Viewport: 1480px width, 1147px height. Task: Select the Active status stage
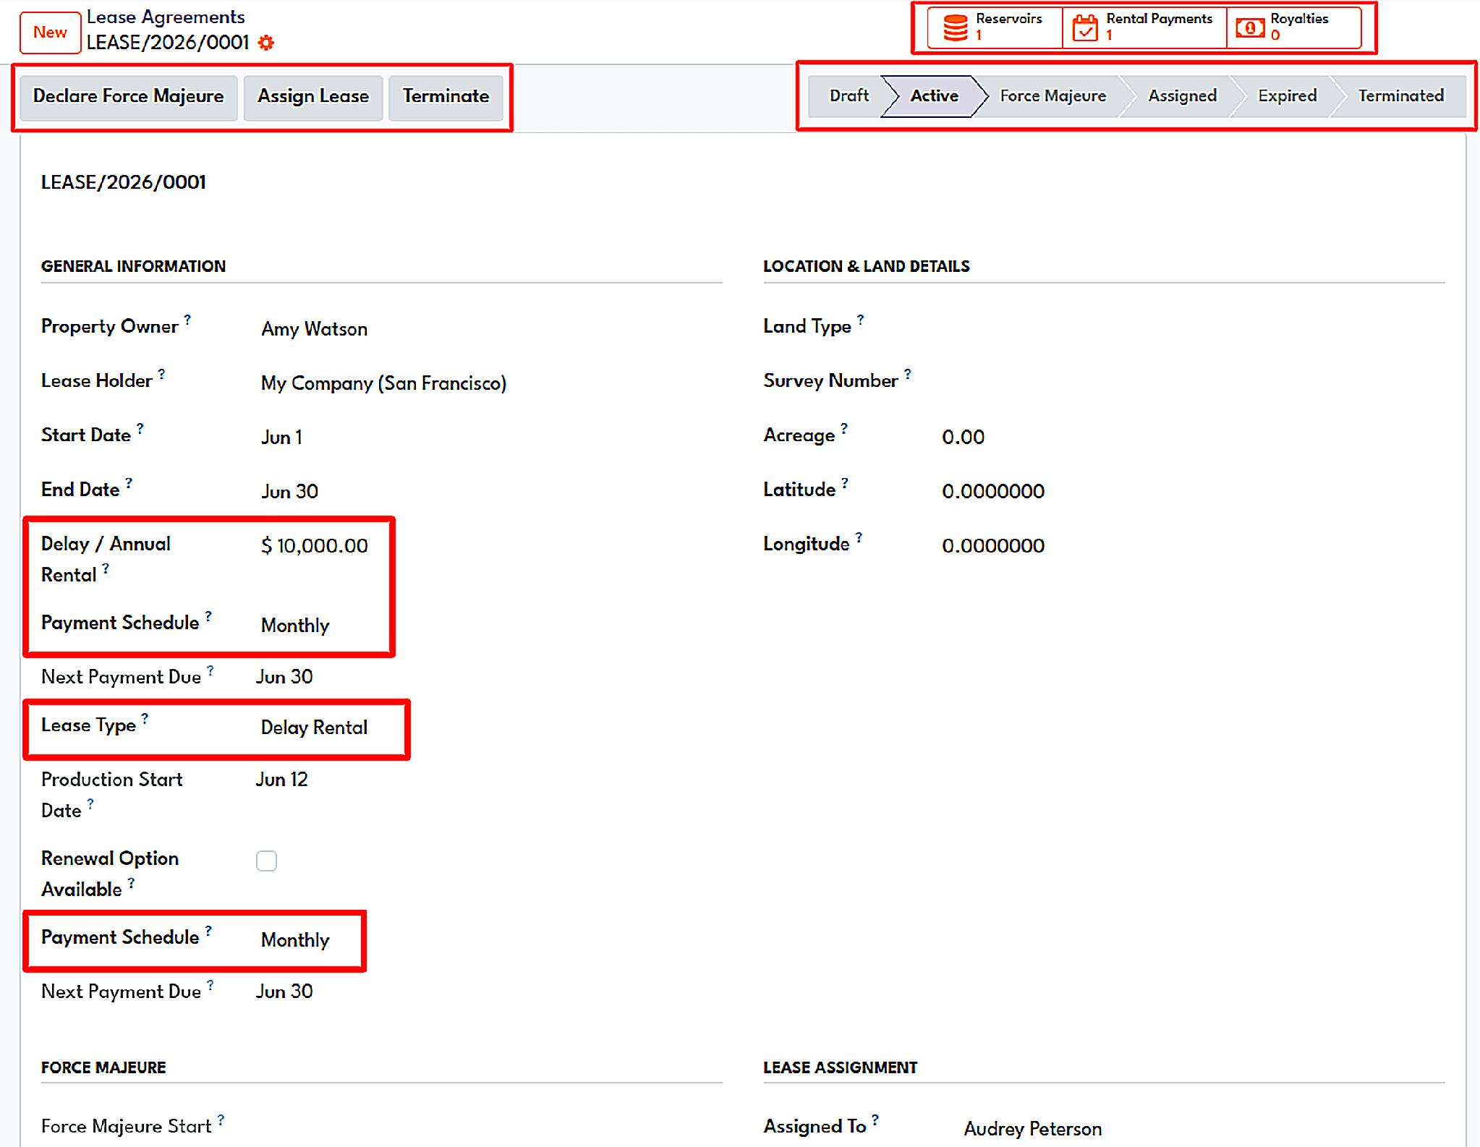[x=934, y=96]
